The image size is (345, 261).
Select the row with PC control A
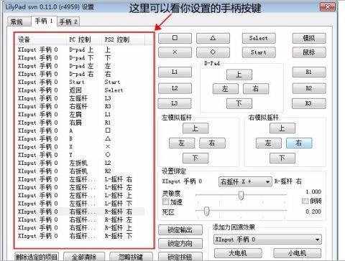pyautogui.click(x=80, y=130)
